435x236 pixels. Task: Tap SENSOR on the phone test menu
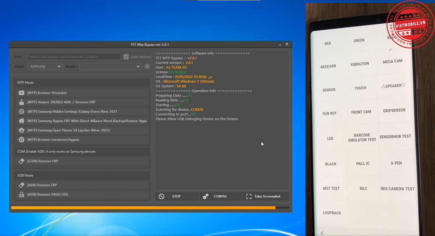(329, 90)
